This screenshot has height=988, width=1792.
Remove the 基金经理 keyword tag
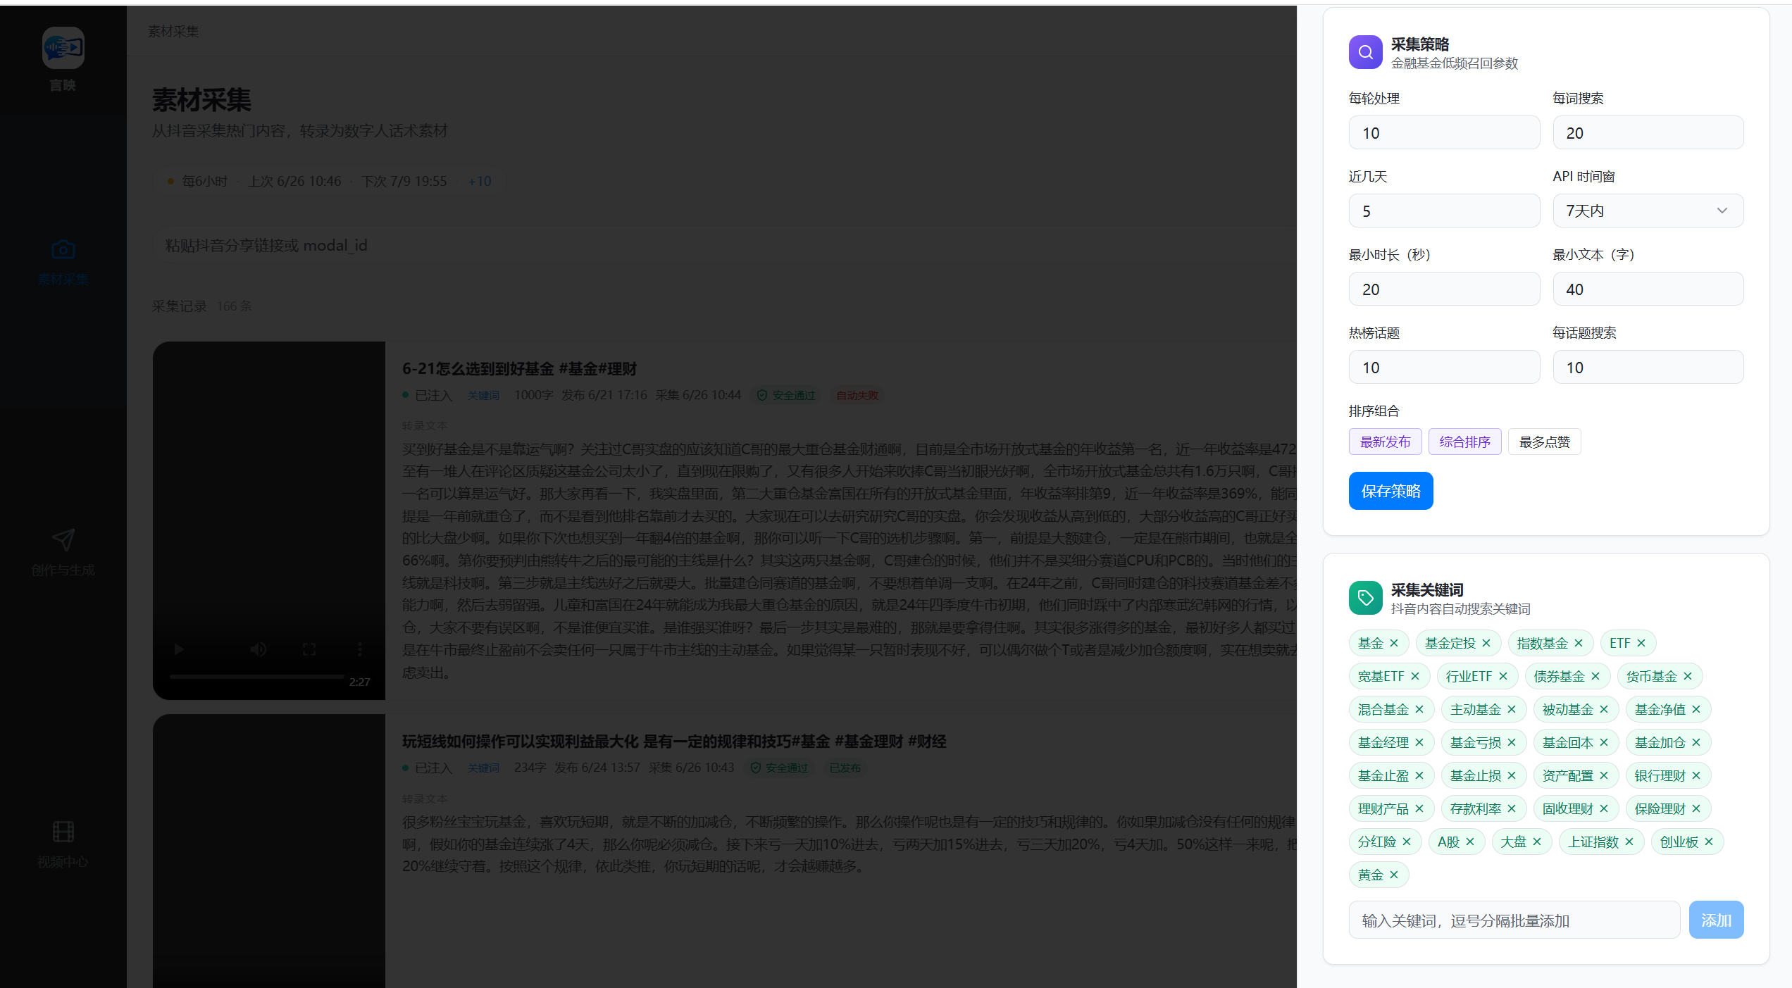coord(1419,742)
